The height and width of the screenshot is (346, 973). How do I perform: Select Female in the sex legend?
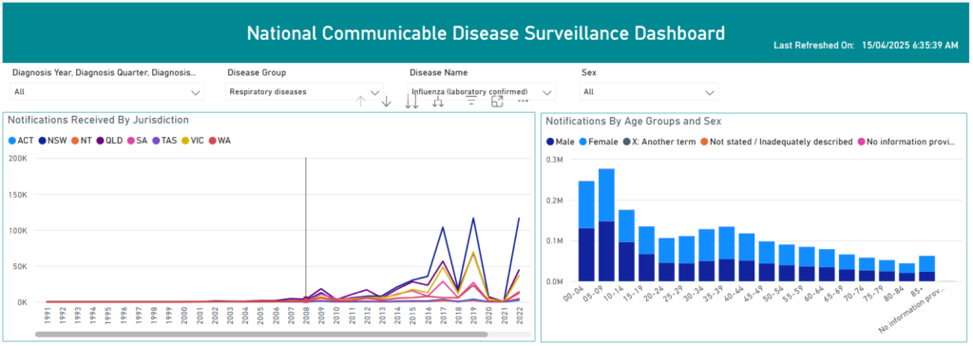pyautogui.click(x=599, y=142)
